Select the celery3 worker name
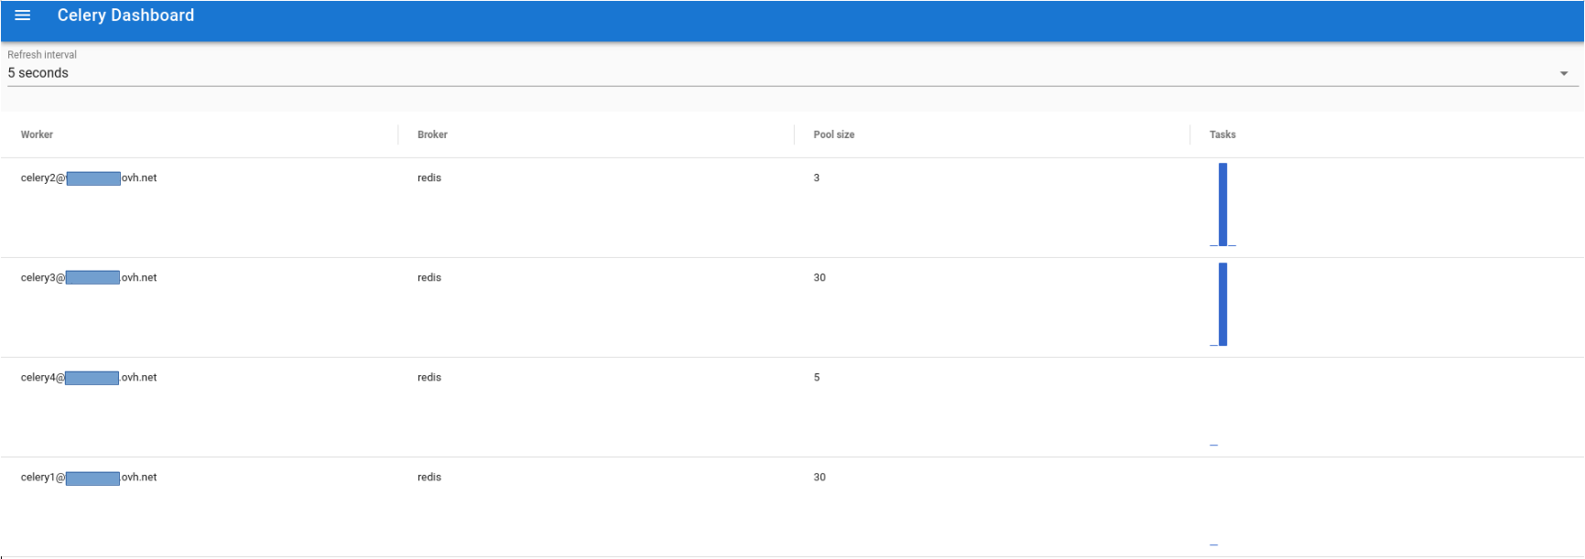Viewport: 1585px width, 559px height. coord(89,278)
